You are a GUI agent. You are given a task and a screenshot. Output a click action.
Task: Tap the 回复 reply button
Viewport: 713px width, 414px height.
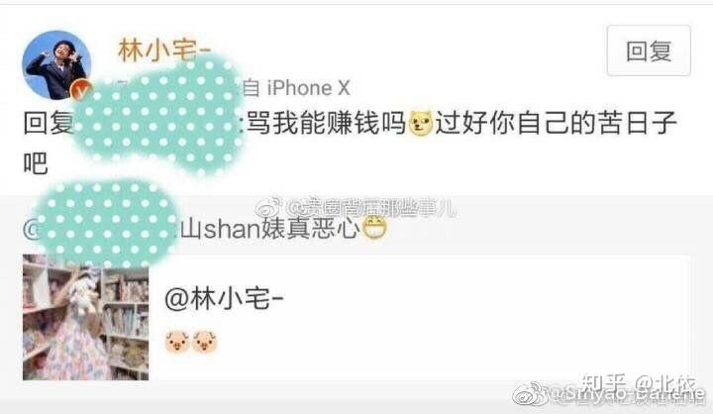click(649, 51)
